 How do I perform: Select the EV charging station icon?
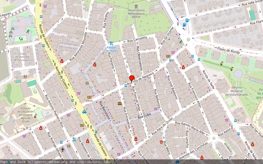pos(187,20)
